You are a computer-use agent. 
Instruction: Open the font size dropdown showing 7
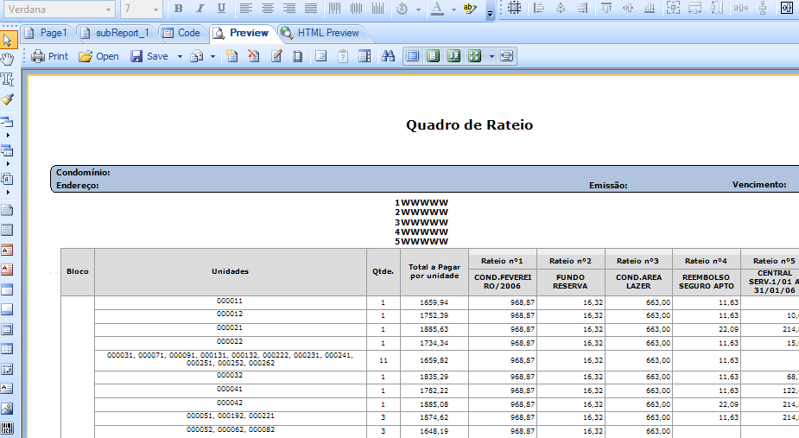click(155, 10)
